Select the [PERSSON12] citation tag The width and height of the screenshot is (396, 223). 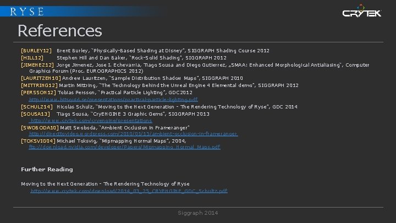coord(38,93)
